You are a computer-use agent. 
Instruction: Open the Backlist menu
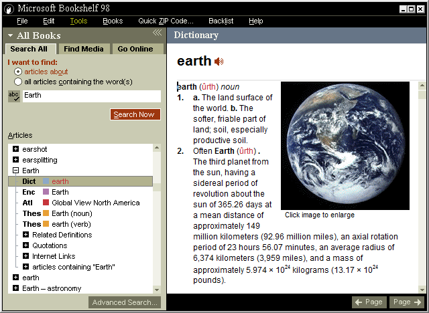coord(221,21)
